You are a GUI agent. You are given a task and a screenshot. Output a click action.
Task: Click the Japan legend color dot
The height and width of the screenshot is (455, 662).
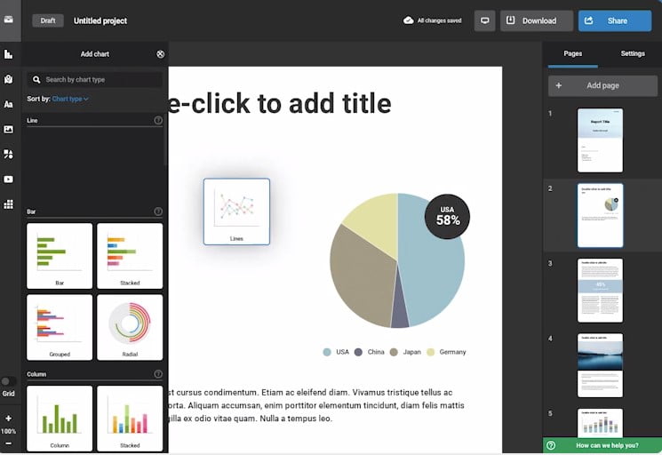tap(394, 352)
